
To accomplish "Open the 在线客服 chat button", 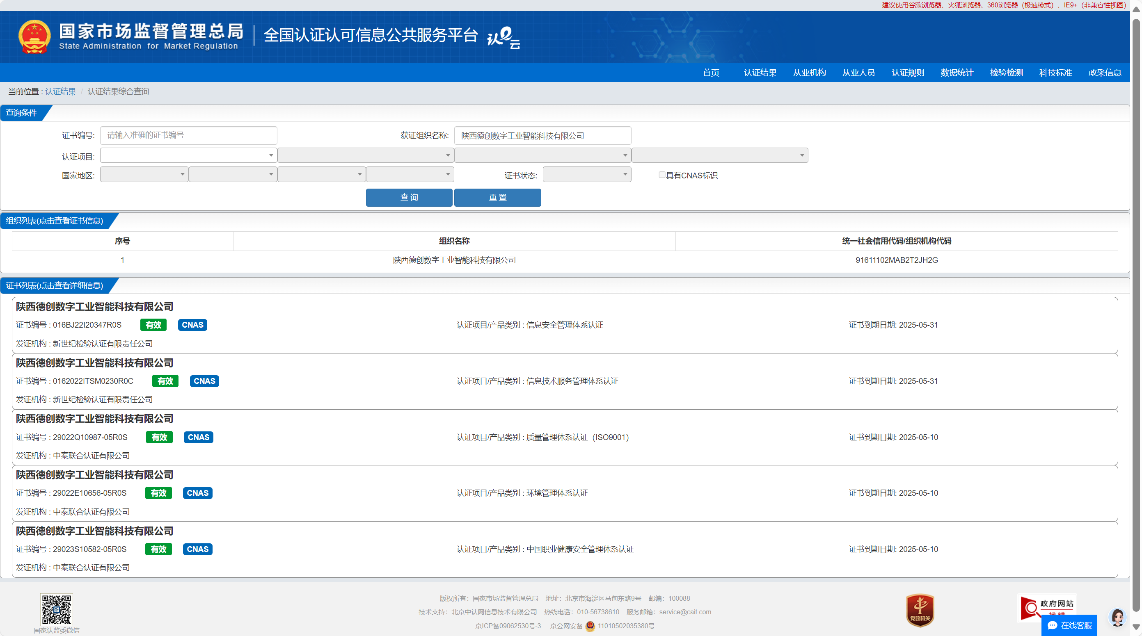I will click(x=1069, y=625).
